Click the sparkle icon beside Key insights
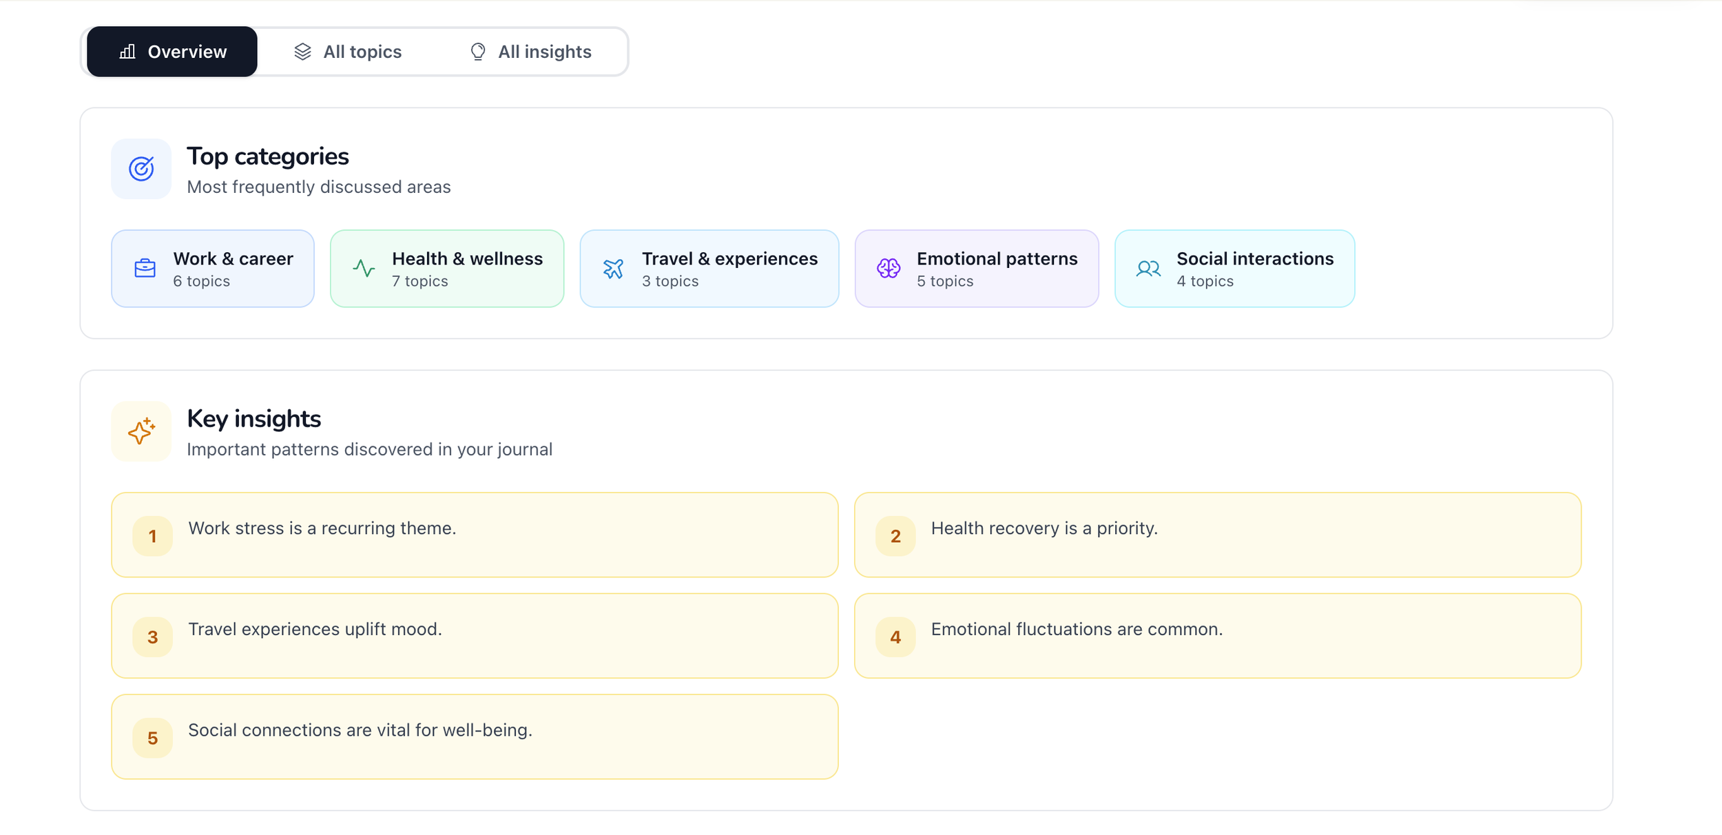 [141, 431]
